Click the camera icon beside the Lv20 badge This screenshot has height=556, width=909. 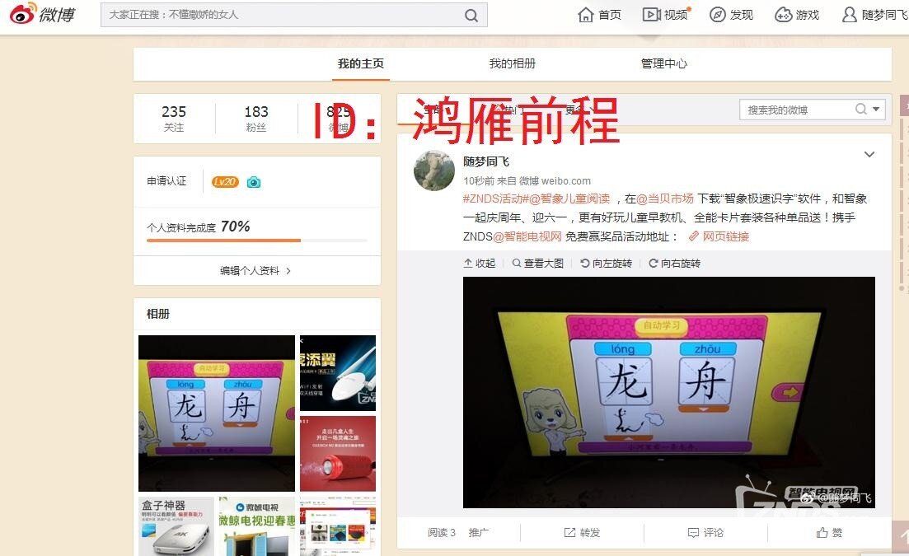(253, 182)
